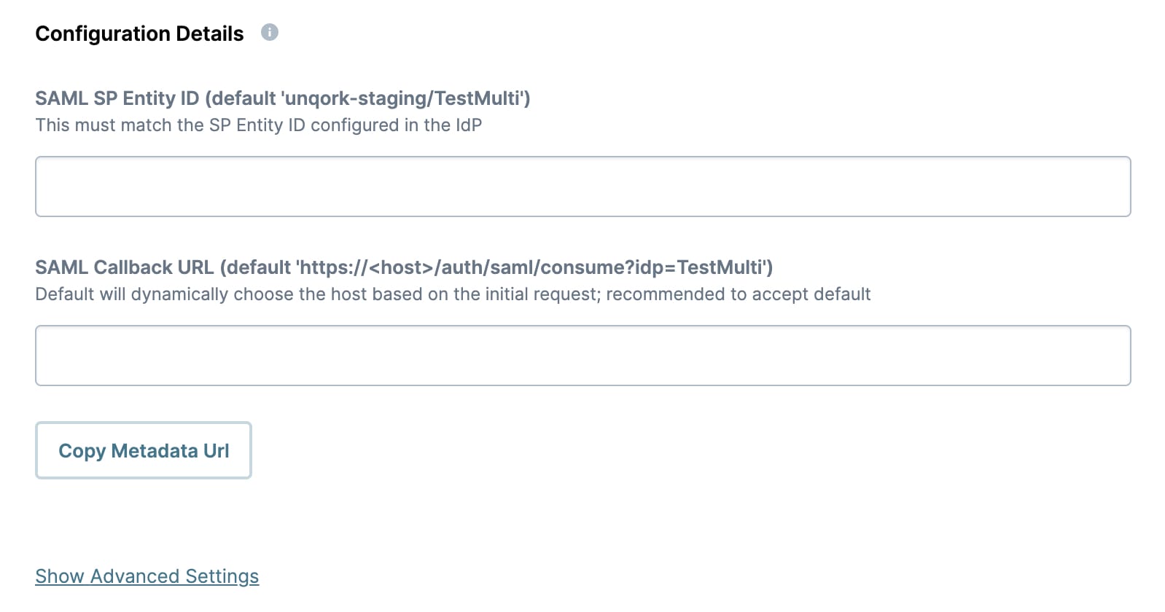
Task: Focus the SAML Callback URL input box
Action: pyautogui.click(x=582, y=356)
